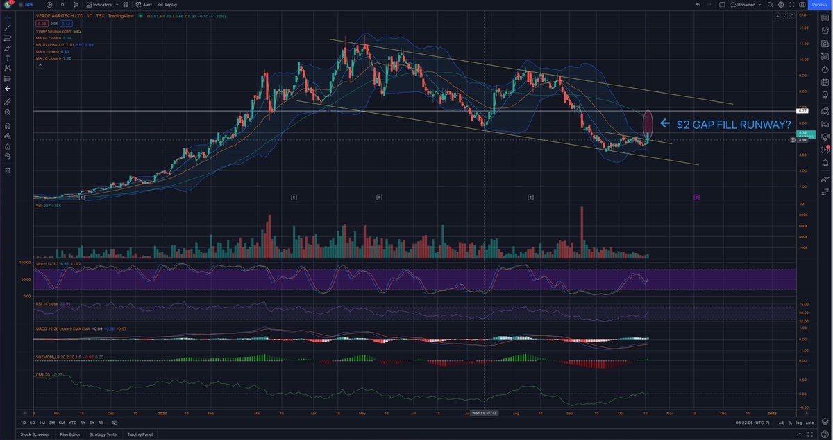The width and height of the screenshot is (833, 440).
Task: Open notifications bell in right sidebar
Action: pos(825,164)
